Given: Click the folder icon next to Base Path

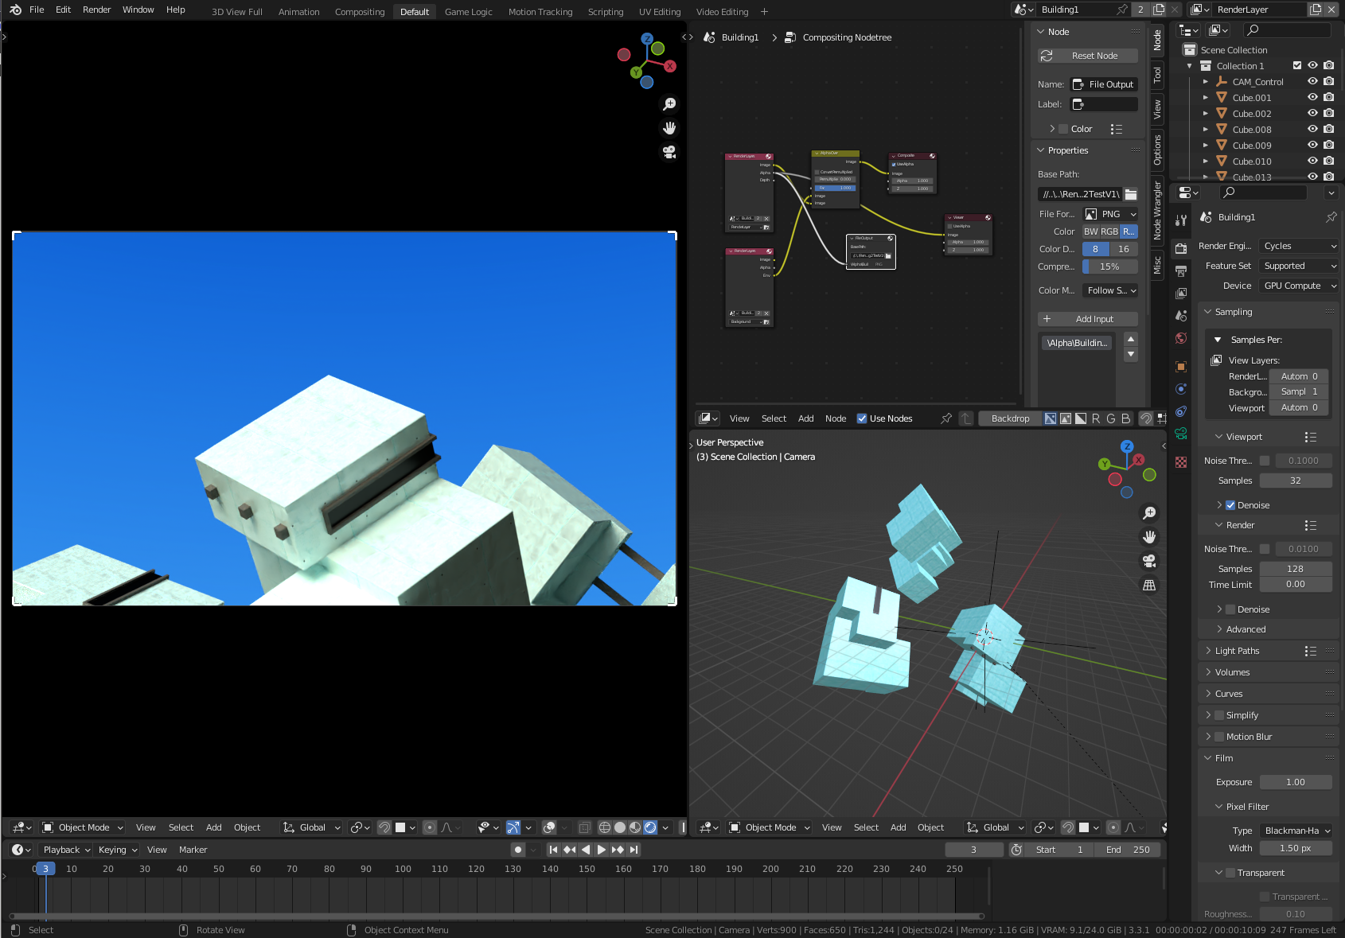Looking at the screenshot, I should click(1131, 194).
